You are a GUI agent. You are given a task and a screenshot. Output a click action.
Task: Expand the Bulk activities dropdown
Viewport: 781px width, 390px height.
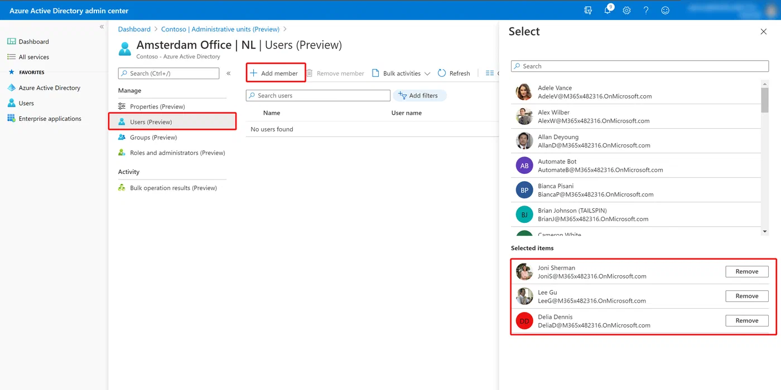(401, 73)
